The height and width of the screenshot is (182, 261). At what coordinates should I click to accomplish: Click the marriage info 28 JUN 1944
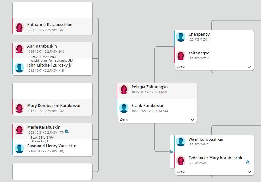point(43,138)
